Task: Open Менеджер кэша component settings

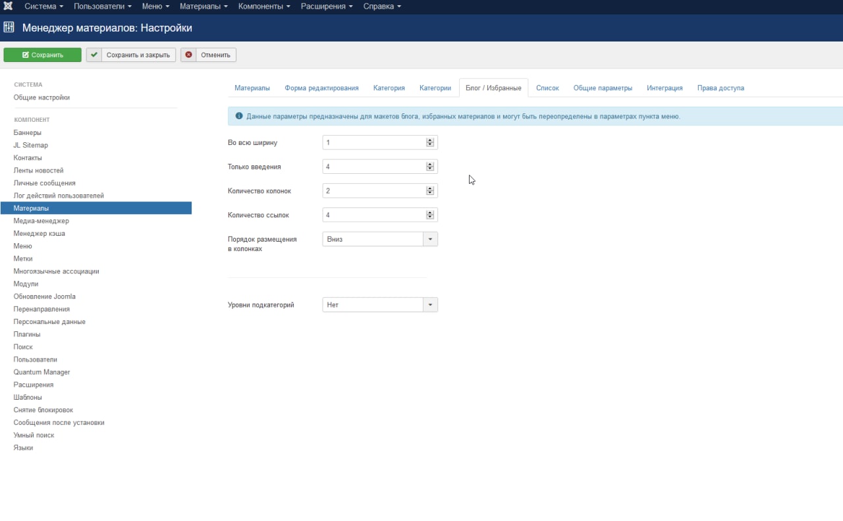Action: tap(40, 233)
